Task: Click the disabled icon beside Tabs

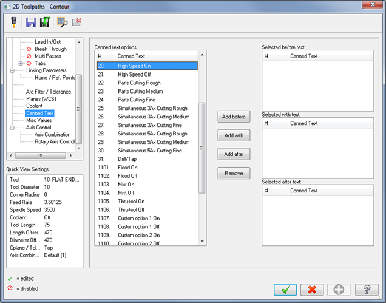Action: pyautogui.click(x=29, y=63)
